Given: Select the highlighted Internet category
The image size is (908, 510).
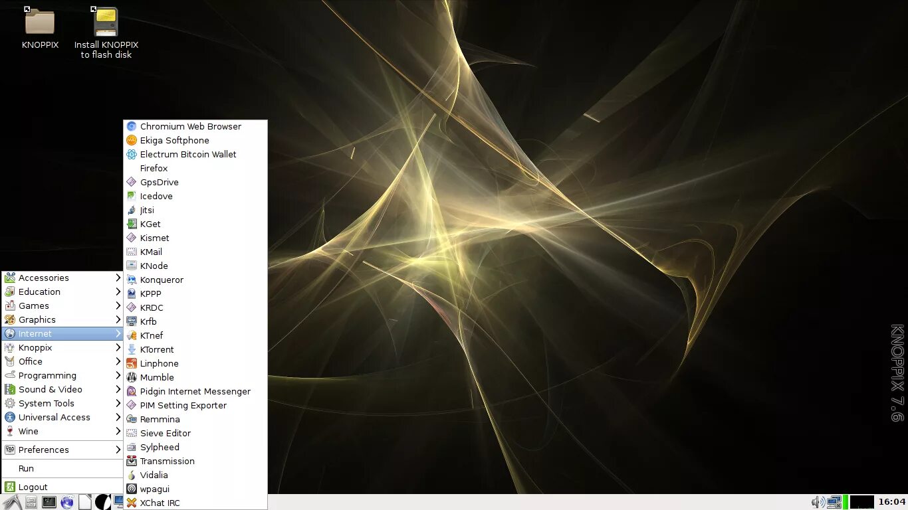Looking at the screenshot, I should pyautogui.click(x=62, y=333).
